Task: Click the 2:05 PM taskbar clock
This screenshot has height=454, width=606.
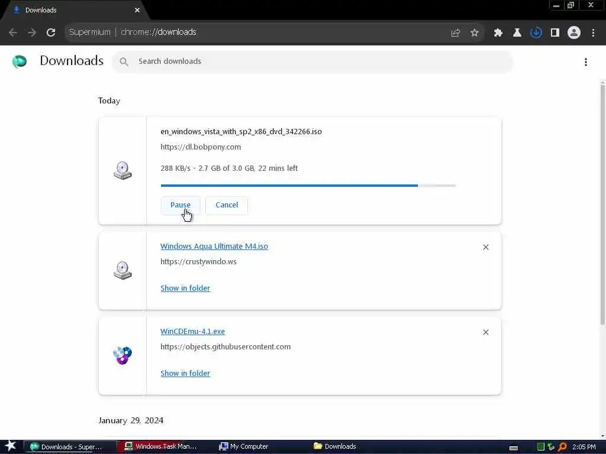Action: tap(584, 447)
